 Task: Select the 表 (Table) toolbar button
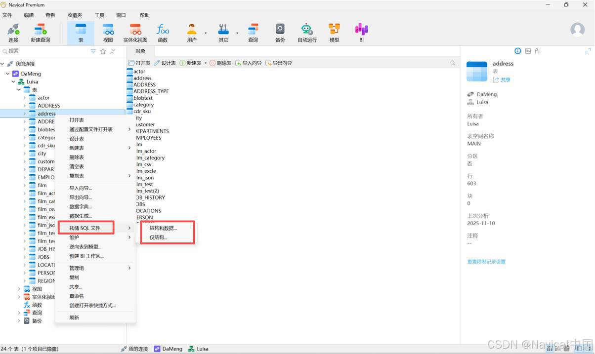(x=81, y=33)
